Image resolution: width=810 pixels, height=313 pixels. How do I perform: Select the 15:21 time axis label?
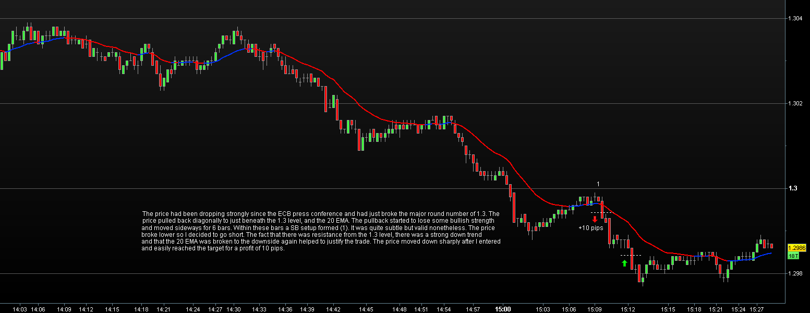click(x=716, y=309)
